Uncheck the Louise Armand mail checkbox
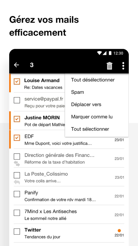 click(x=17, y=81)
